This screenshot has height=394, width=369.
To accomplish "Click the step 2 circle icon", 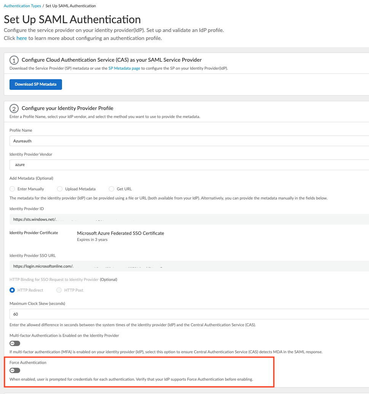I will [x=14, y=108].
